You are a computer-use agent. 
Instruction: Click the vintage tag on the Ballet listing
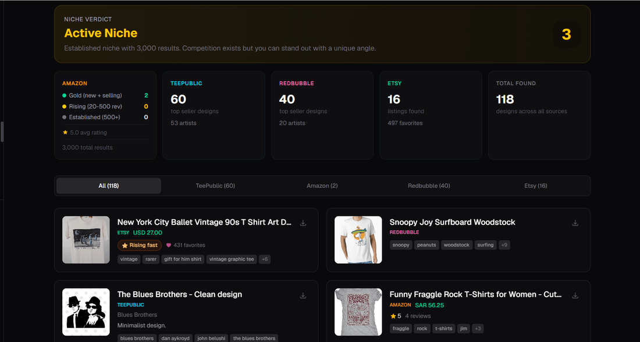[129, 259]
